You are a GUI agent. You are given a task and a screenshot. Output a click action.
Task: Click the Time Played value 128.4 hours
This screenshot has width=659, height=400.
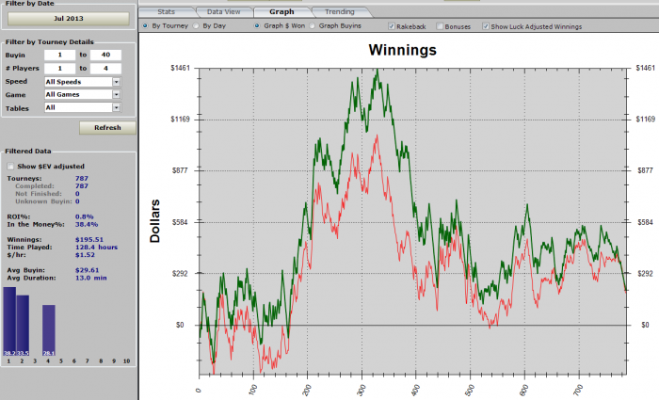pyautogui.click(x=96, y=247)
